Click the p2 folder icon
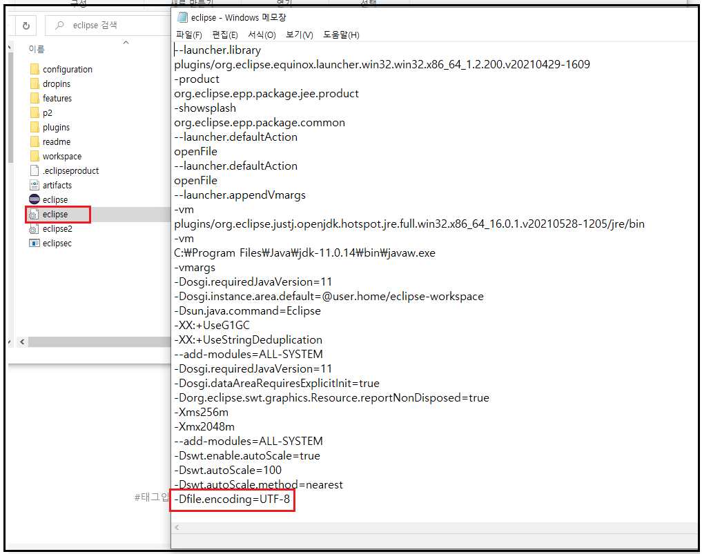The height and width of the screenshot is (554, 702). (35, 112)
